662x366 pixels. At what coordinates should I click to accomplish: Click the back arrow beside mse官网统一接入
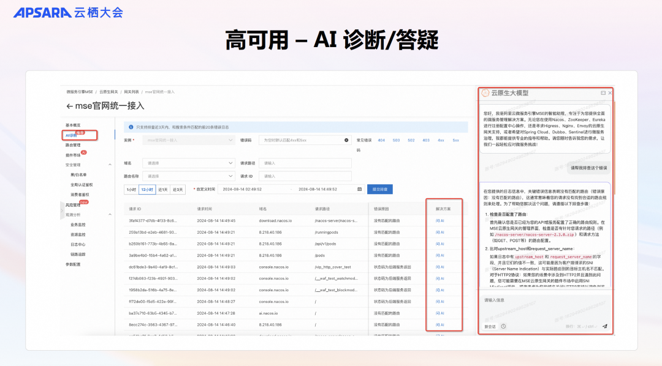pos(69,106)
